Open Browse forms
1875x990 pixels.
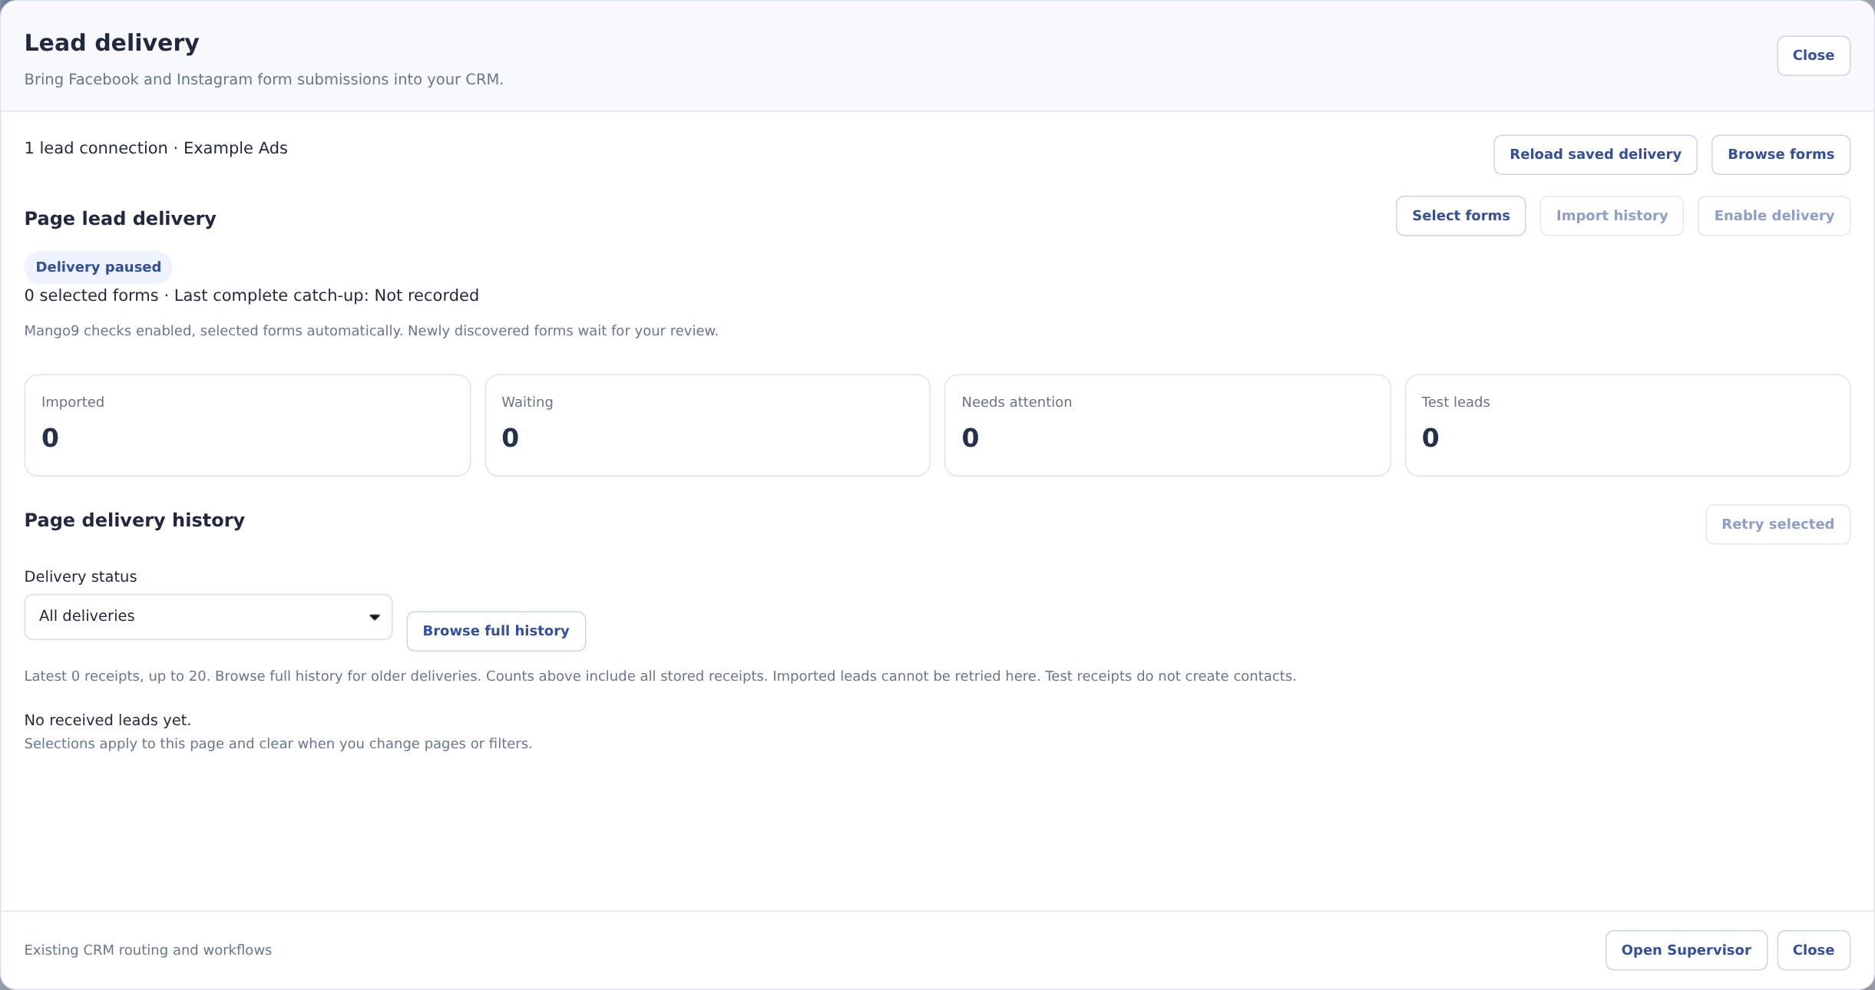[1781, 154]
